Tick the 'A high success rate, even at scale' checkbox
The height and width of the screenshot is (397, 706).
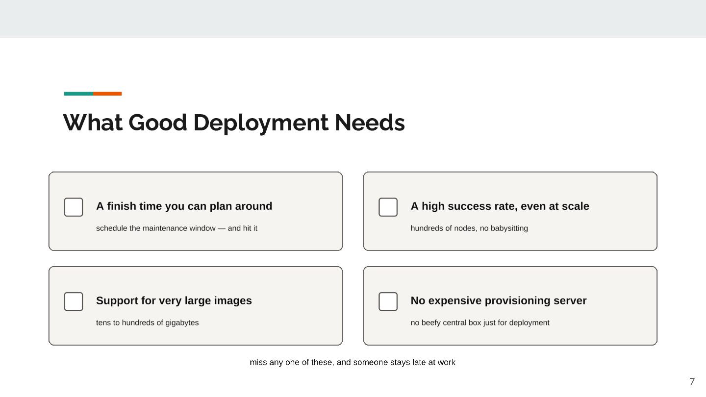[388, 207]
